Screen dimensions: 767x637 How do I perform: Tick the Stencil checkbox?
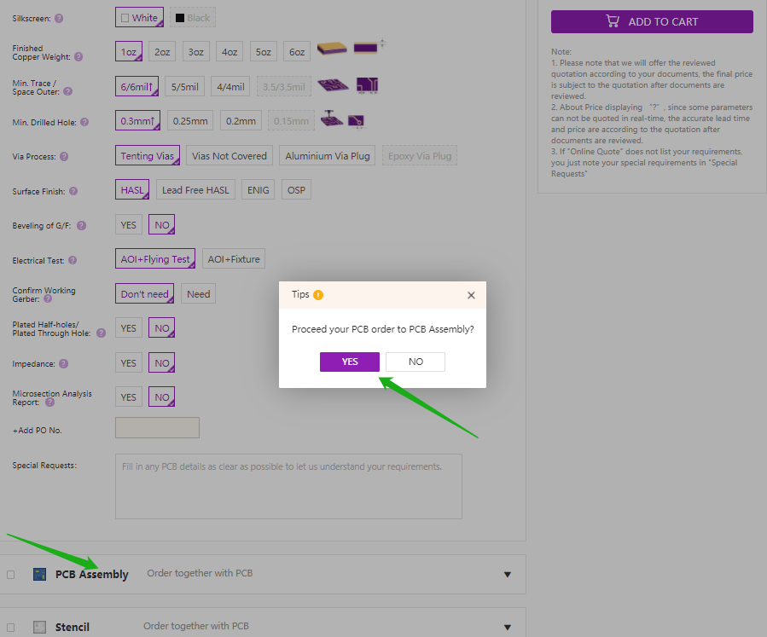point(11,627)
